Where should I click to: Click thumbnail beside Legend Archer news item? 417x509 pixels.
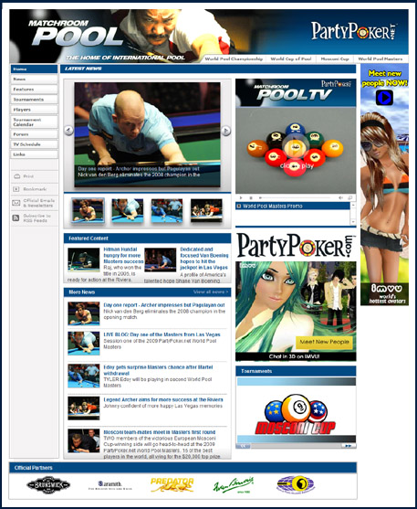point(84,408)
